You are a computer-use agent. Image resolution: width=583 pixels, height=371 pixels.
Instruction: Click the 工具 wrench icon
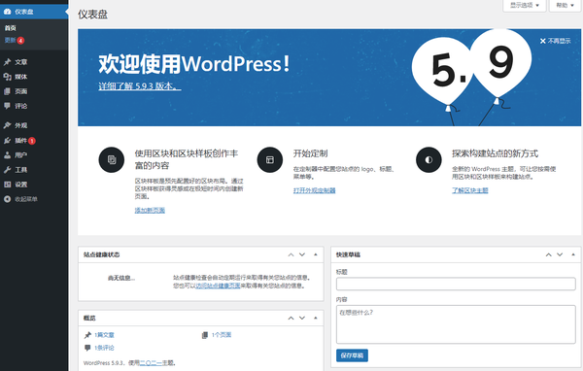coord(7,170)
